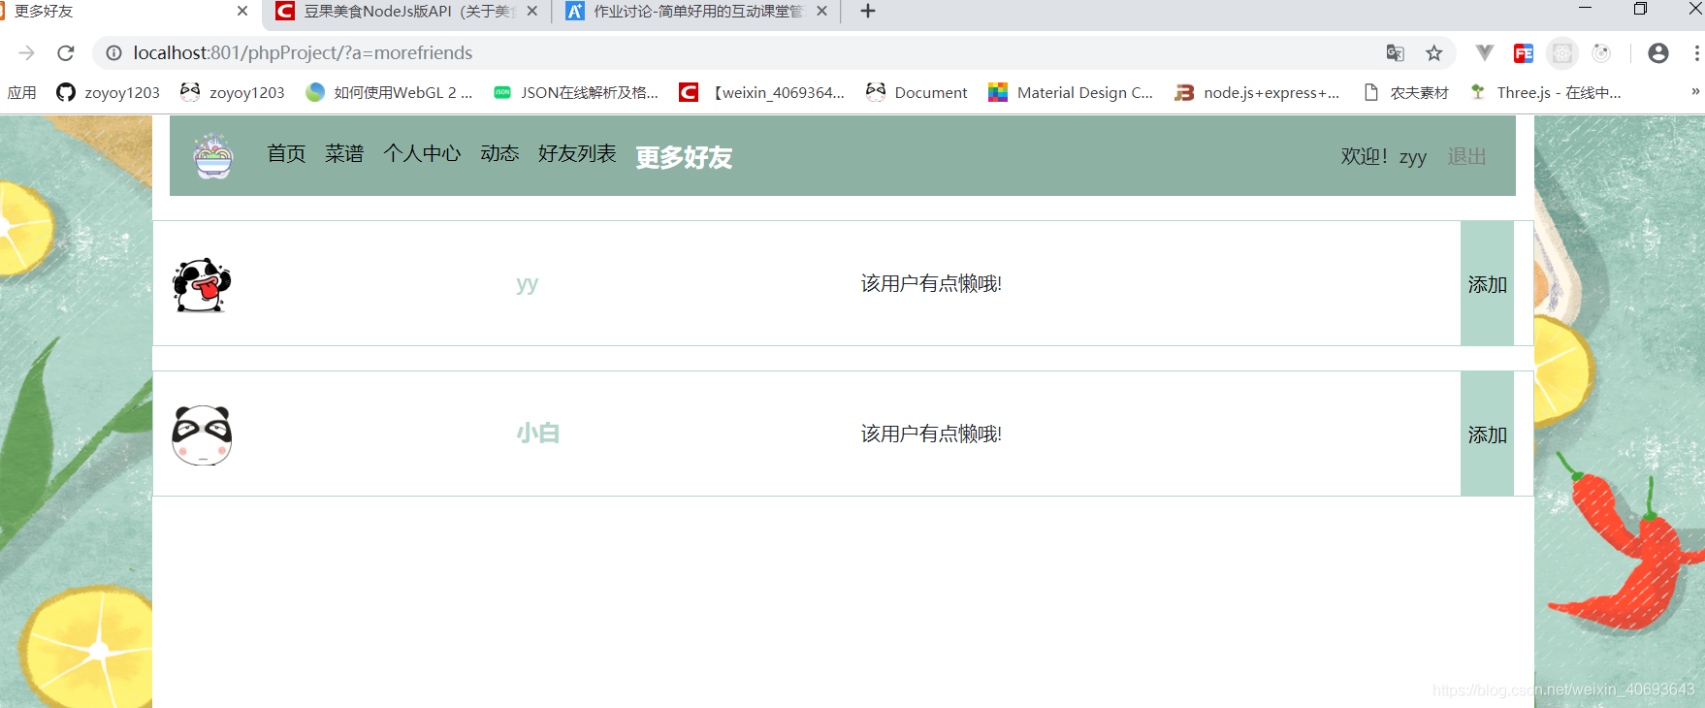This screenshot has width=1705, height=708.
Task: View site information icon in address bar
Action: [113, 52]
